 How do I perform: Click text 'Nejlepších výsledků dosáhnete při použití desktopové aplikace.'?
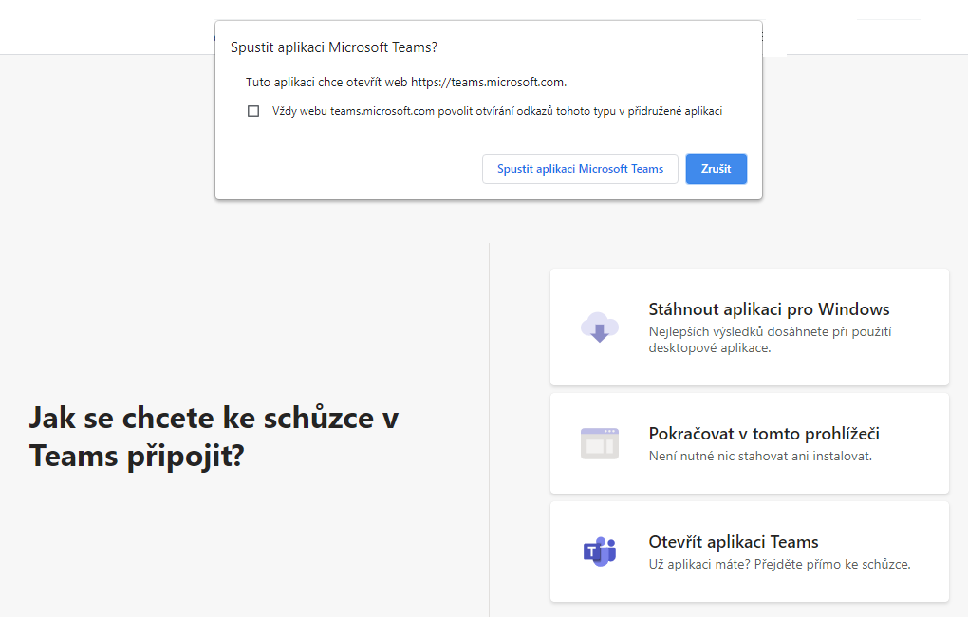click(771, 340)
